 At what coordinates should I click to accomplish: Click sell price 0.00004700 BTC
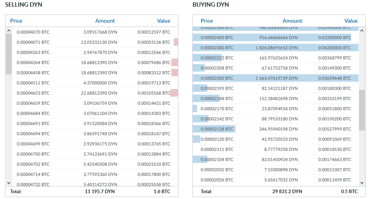coord(33,154)
